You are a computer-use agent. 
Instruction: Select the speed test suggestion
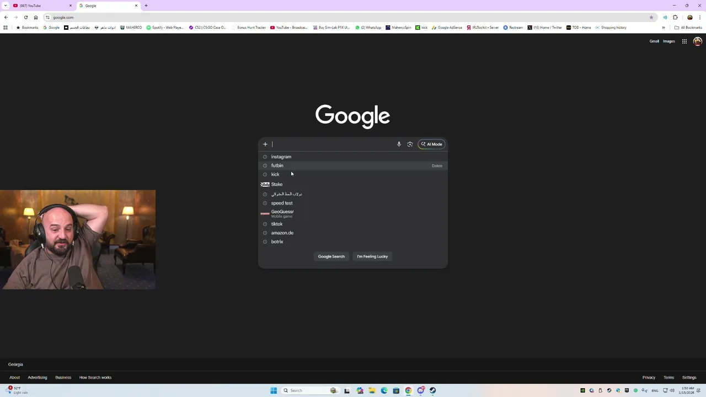click(x=353, y=203)
